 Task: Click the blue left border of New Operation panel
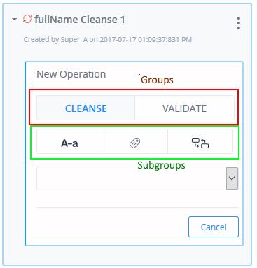tap(25, 153)
